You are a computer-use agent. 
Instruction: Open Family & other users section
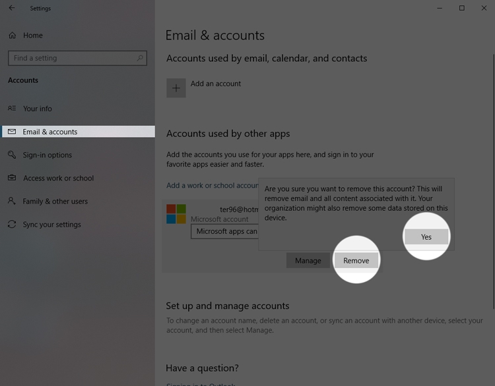[55, 202]
